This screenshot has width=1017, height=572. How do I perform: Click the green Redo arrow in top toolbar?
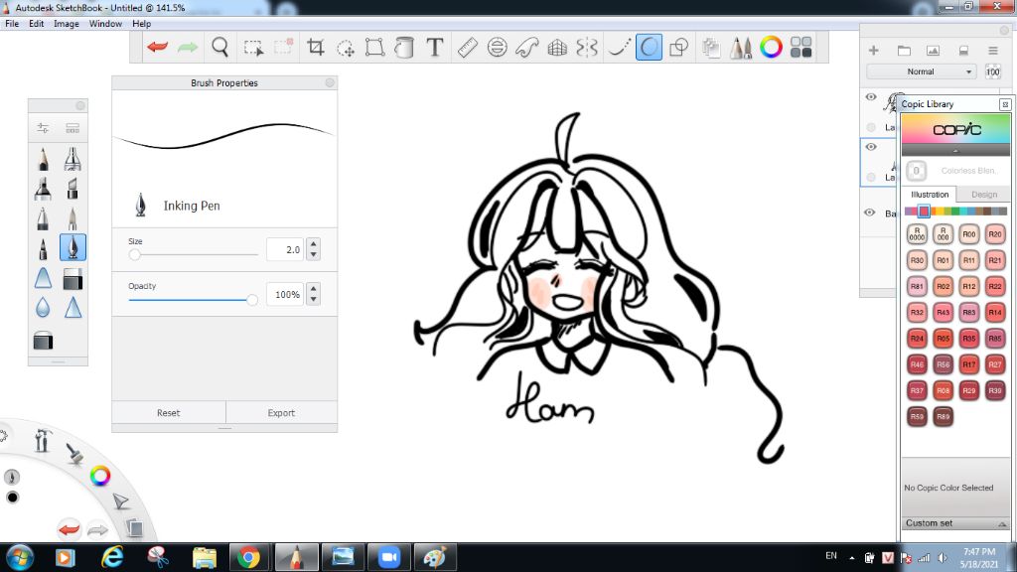[x=188, y=48]
